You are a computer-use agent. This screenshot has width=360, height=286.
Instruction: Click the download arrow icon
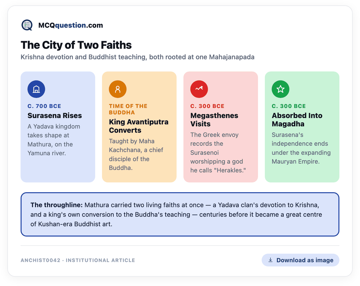pyautogui.click(x=270, y=260)
